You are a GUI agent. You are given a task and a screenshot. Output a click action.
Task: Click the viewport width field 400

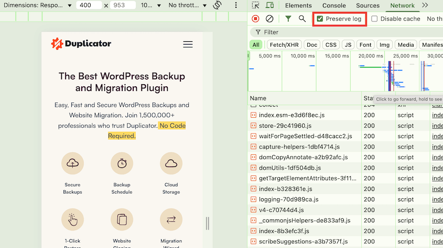coord(89,5)
